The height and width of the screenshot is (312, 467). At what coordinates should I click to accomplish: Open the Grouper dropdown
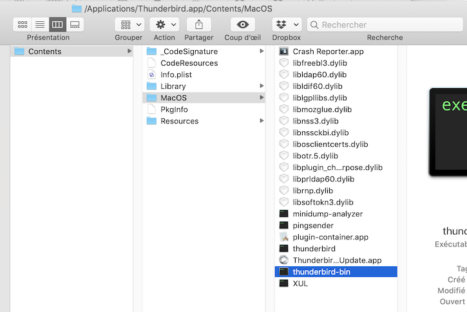pyautogui.click(x=129, y=24)
